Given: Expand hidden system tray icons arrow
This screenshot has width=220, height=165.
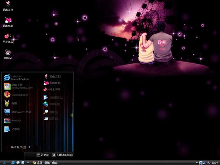Looking at the screenshot, I should [196, 163].
